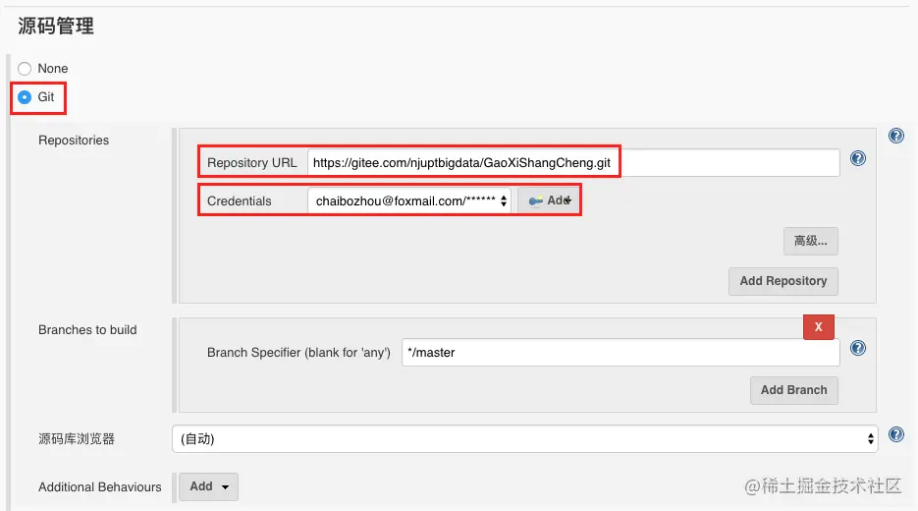Screen dimensions: 918x511
Task: Click into the Branch Specifier input field
Action: 621,352
